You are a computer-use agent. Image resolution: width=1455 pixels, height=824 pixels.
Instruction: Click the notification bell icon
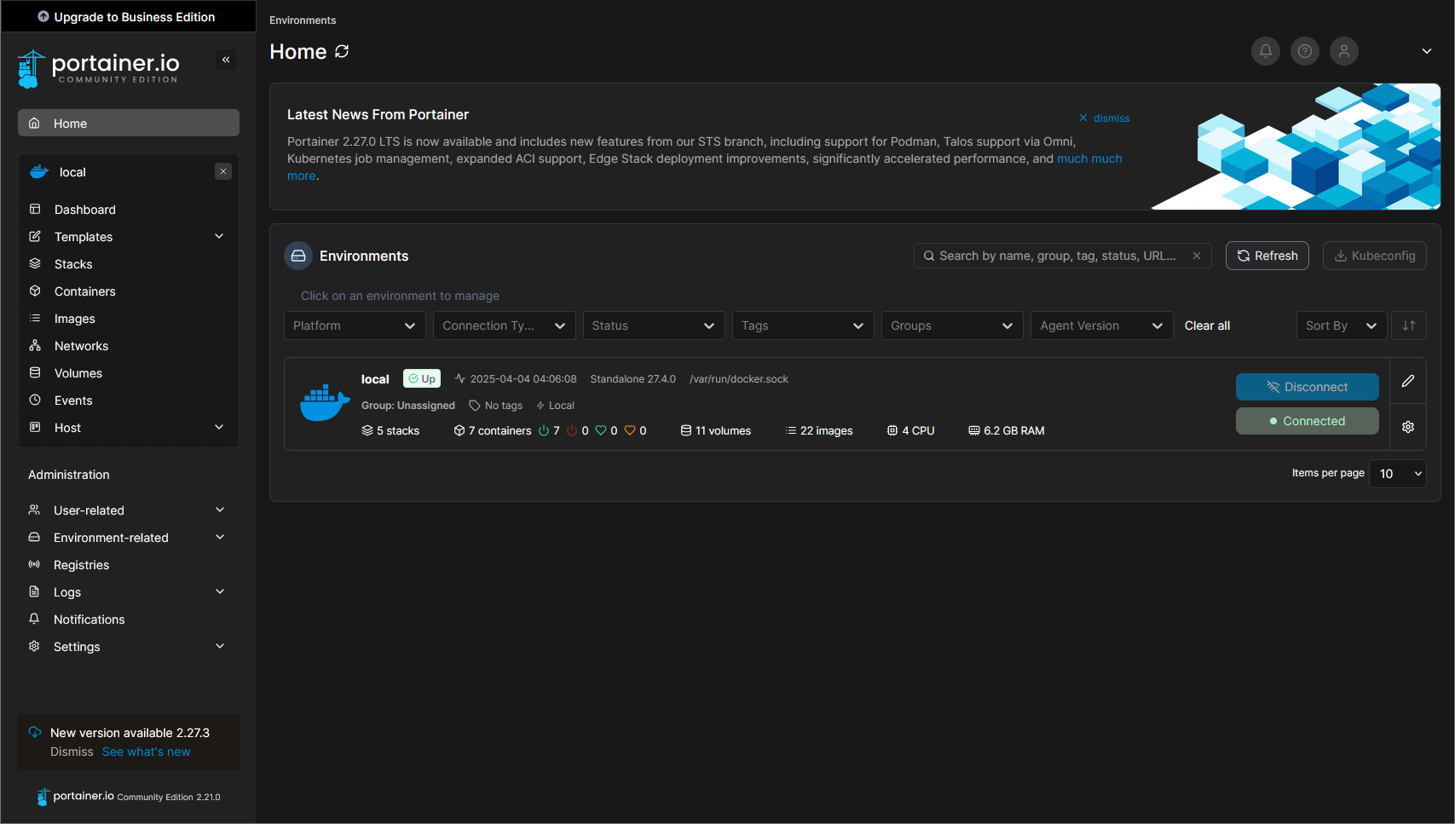click(x=1266, y=51)
